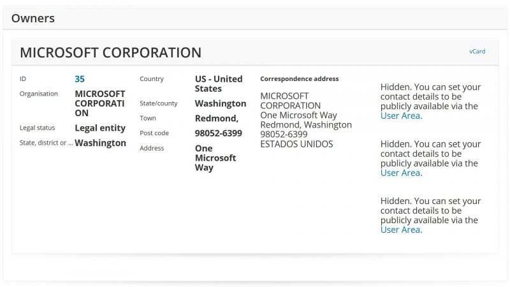
Task: Click the State/county label
Action: coord(158,103)
